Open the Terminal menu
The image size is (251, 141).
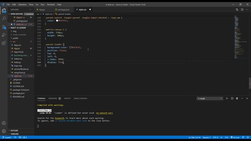pos(51,4)
